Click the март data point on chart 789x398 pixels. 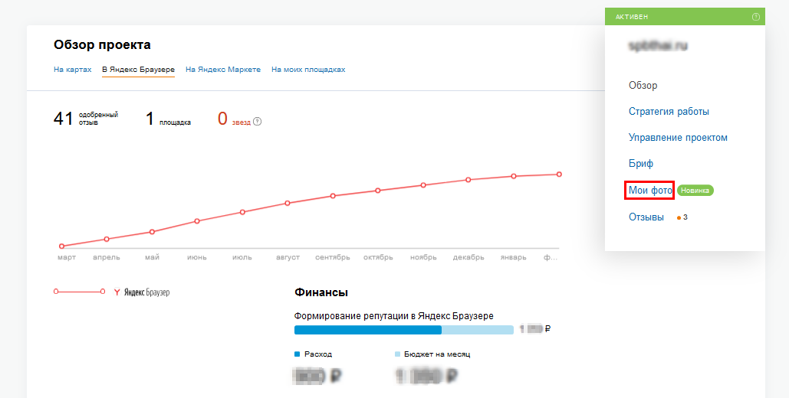(x=62, y=246)
